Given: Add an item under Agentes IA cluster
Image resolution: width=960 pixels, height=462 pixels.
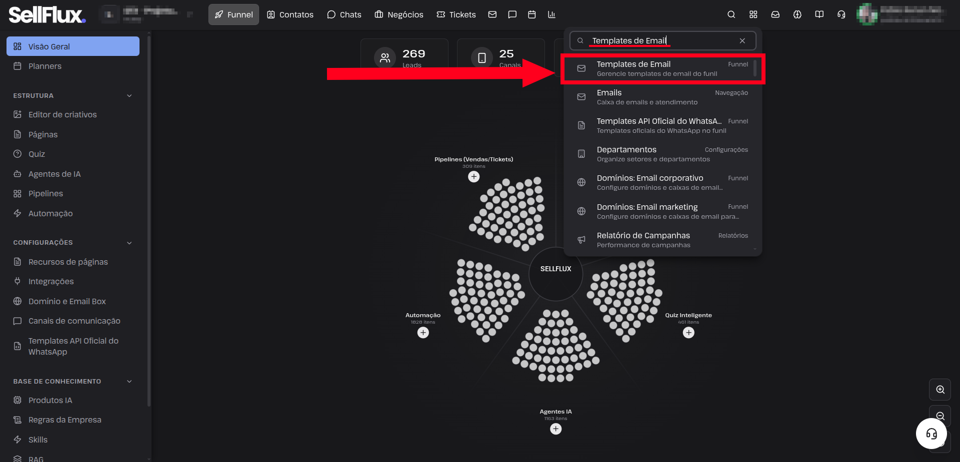Looking at the screenshot, I should 555,429.
